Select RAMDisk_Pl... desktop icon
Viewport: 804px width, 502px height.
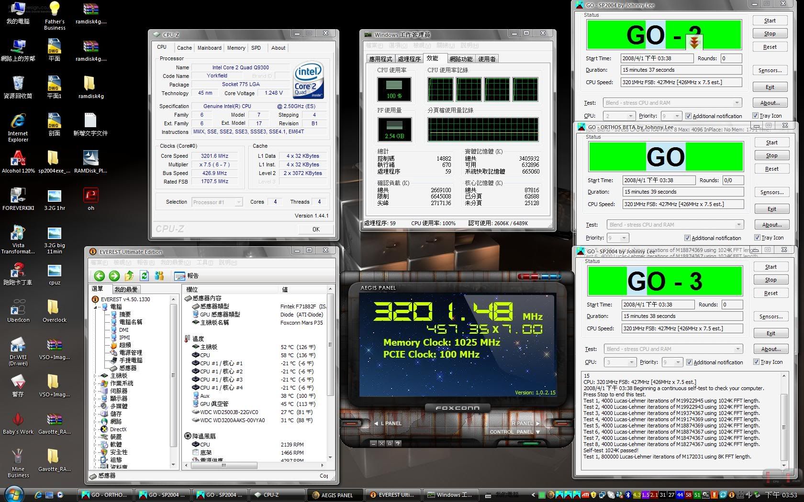coord(91,162)
